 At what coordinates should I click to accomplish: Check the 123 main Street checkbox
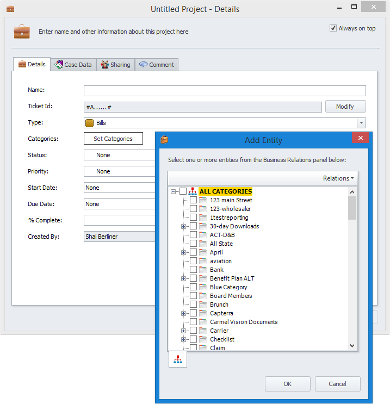point(193,200)
